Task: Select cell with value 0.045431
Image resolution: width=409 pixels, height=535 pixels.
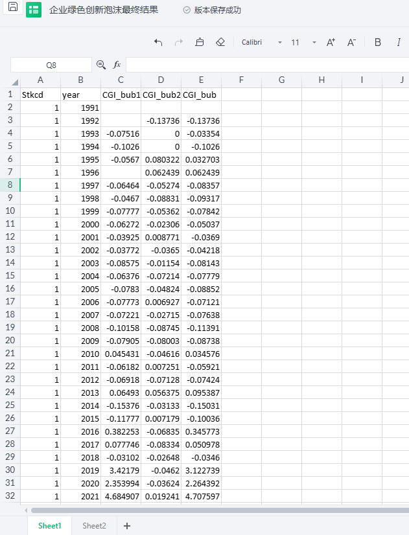Action: 121,354
